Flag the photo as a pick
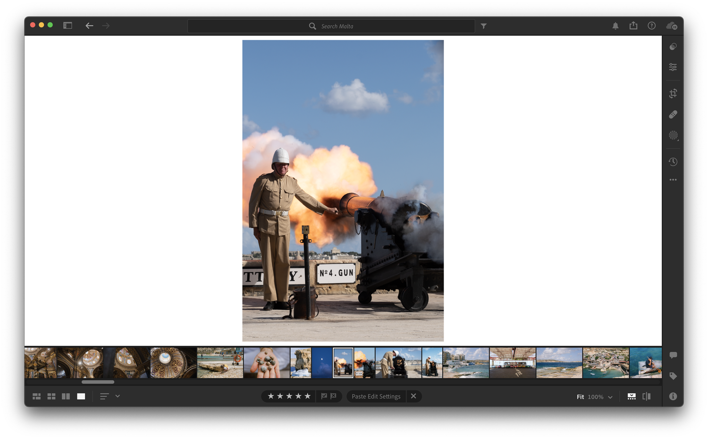The height and width of the screenshot is (439, 708). coord(324,397)
